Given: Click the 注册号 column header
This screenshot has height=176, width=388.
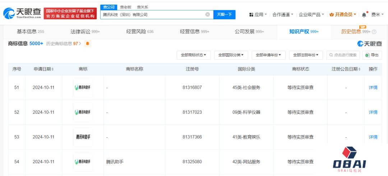Looking at the screenshot, I should coord(192,69).
